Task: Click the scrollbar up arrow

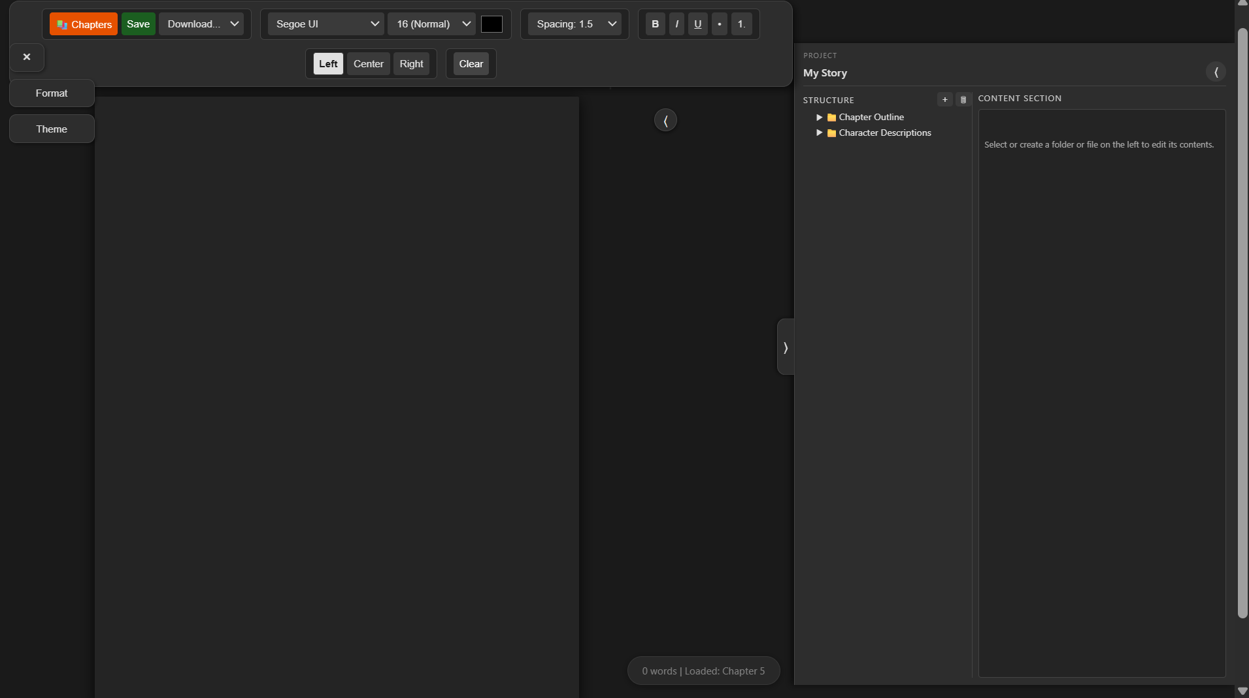Action: tap(1242, 4)
